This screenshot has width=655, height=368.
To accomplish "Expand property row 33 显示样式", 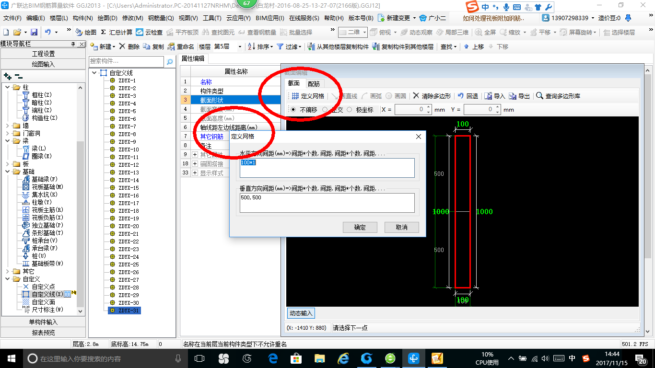I will pos(195,173).
